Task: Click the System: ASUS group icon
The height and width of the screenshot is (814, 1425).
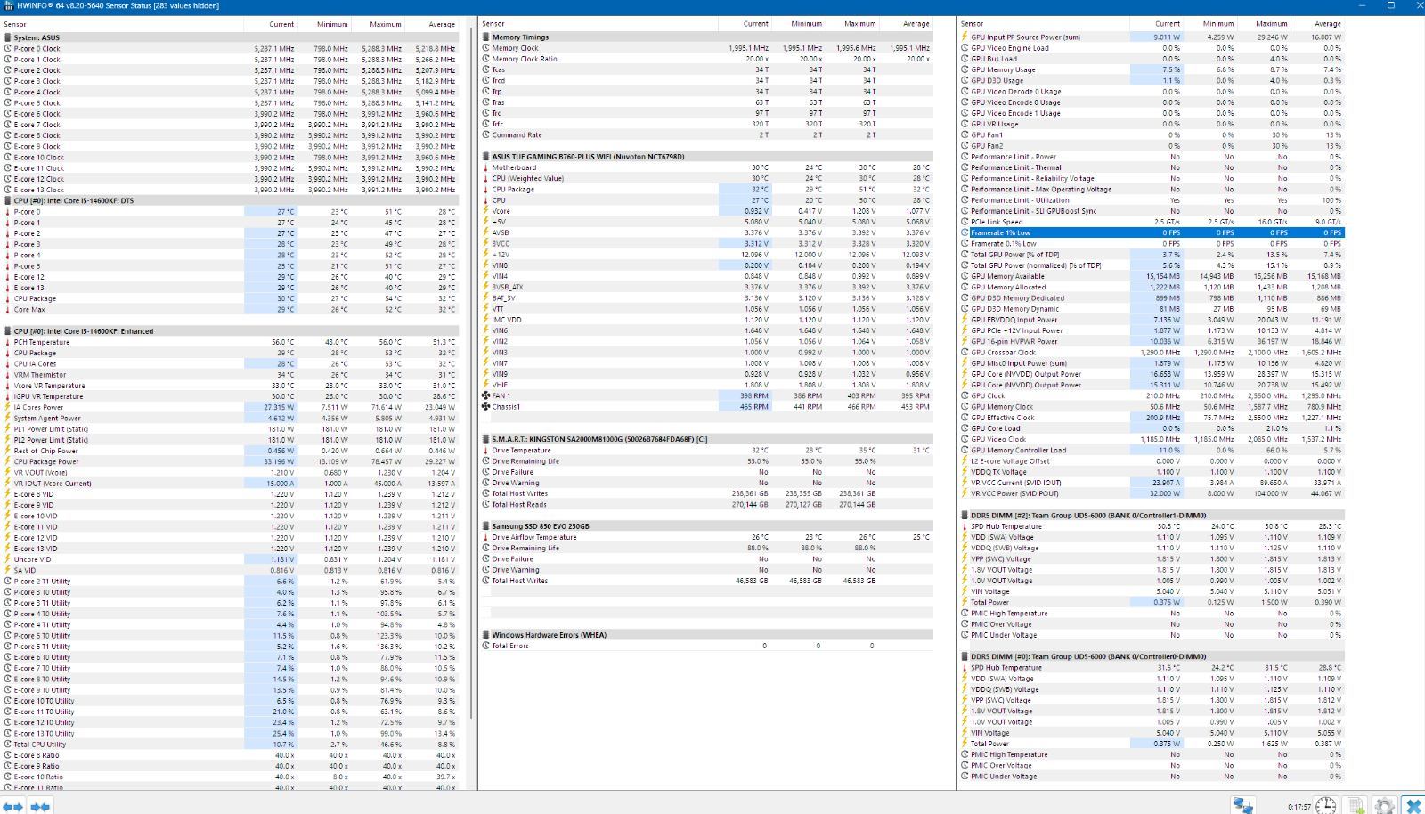Action: tap(8, 37)
